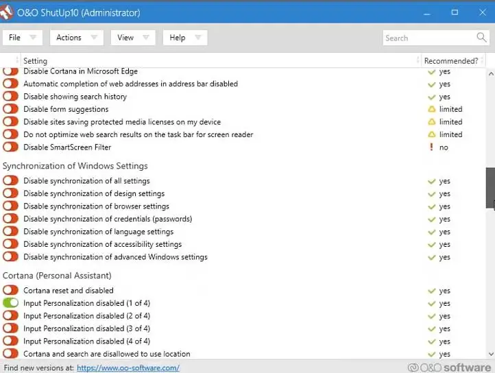Screen dimensions: 495x373
Task: Toggle Input Personalization disabled (1 of 4)
Action: (10, 303)
